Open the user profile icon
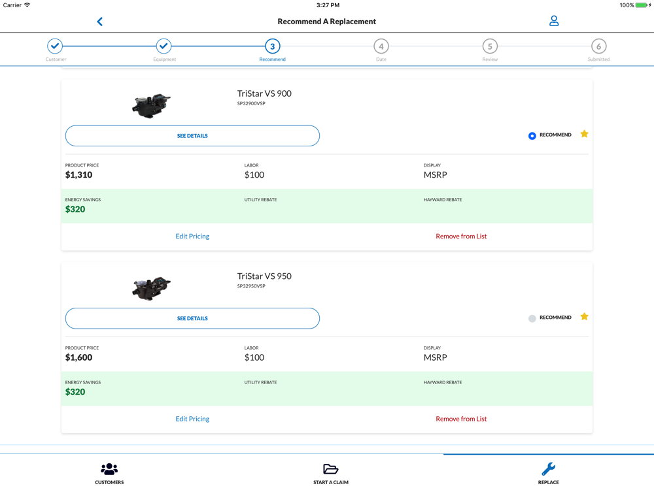Viewport: 654px width, 490px height. (553, 21)
